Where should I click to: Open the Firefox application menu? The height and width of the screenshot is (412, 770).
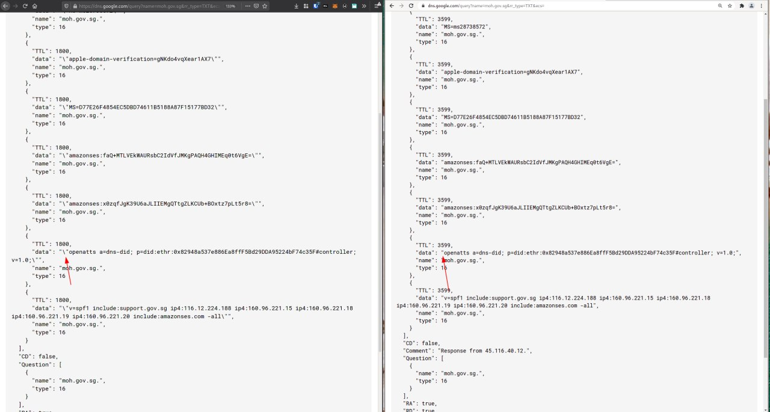[x=376, y=5]
